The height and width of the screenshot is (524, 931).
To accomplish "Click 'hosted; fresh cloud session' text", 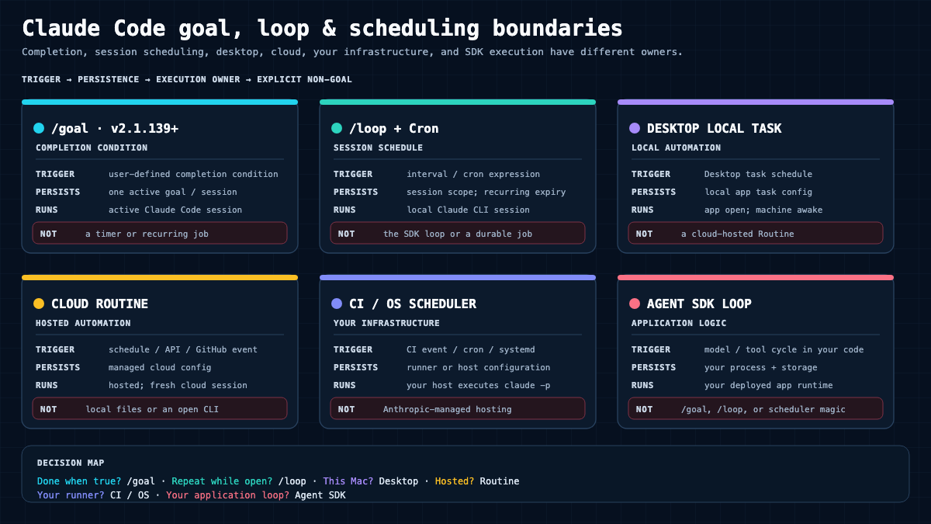I will click(x=178, y=385).
